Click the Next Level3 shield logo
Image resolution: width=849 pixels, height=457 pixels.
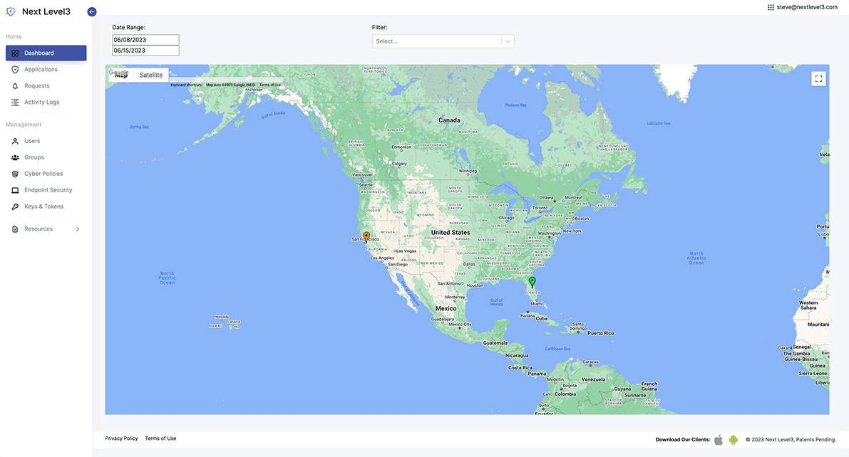pyautogui.click(x=11, y=11)
